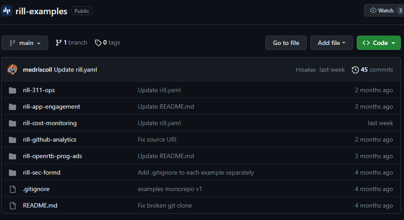Open the "Fix source URI" commit message
The width and height of the screenshot is (404, 220).
tap(157, 140)
